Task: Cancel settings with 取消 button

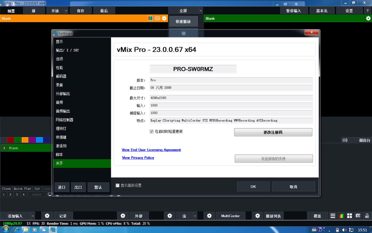Action: click(x=294, y=187)
